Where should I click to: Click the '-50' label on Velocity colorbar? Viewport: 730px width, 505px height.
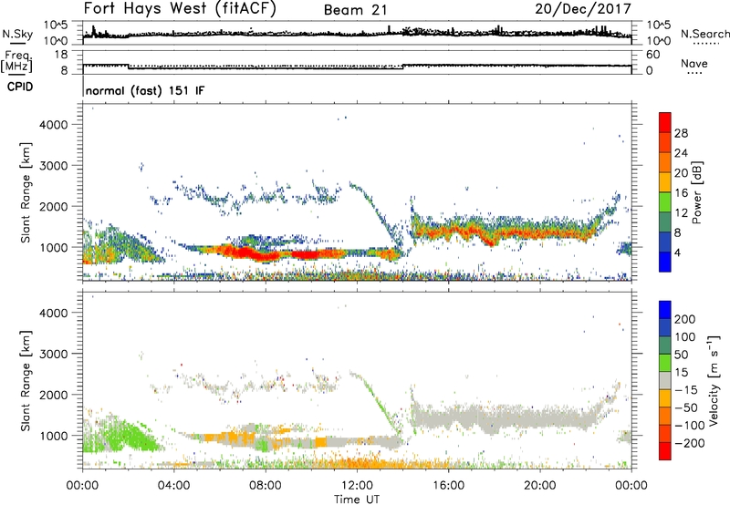pyautogui.click(x=686, y=407)
